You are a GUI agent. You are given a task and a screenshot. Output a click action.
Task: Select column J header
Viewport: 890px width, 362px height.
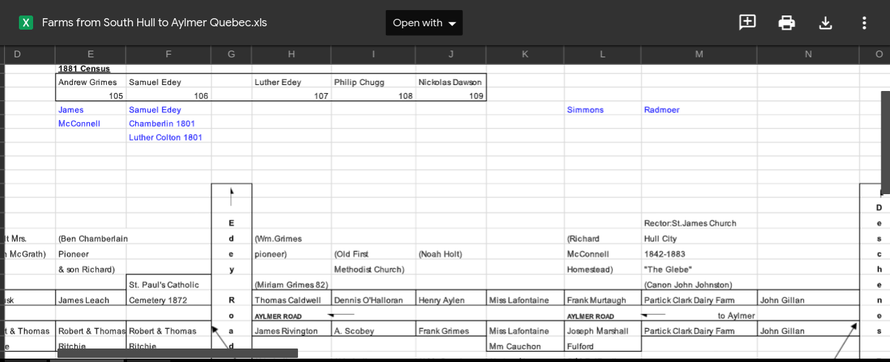point(451,54)
